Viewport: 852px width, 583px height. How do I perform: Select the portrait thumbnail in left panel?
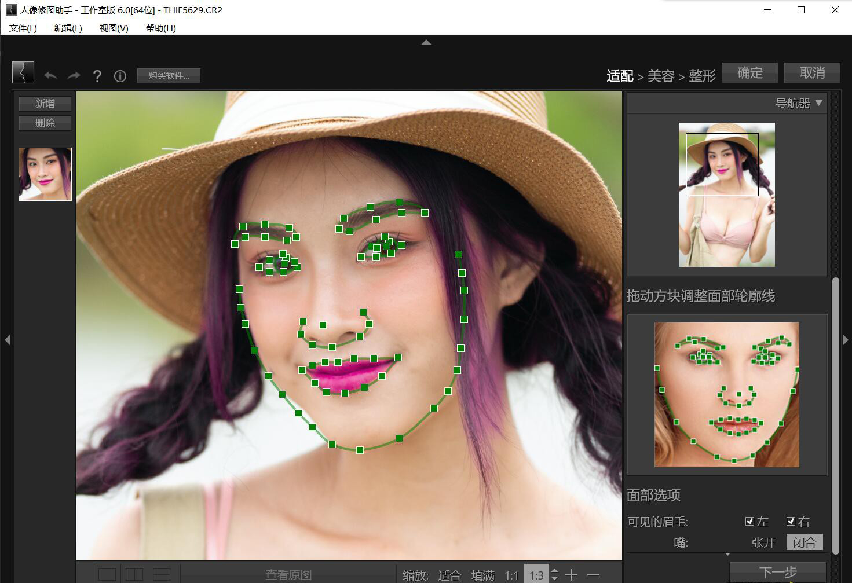(x=45, y=174)
